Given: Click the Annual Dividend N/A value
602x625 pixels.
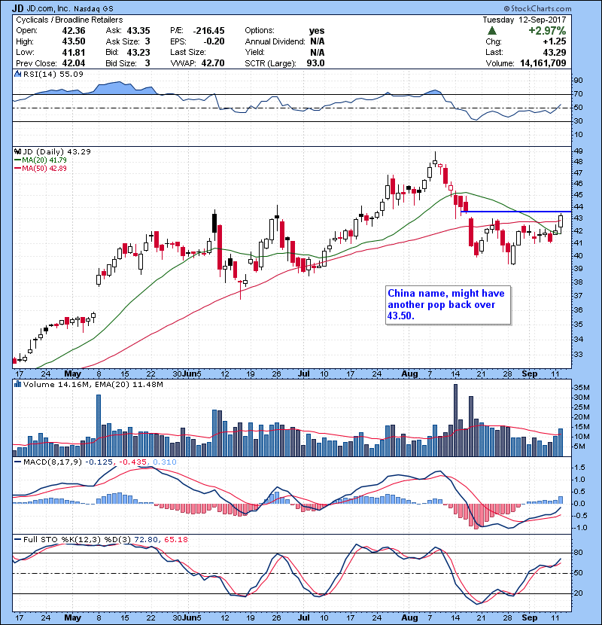Looking at the screenshot, I should 317,41.
